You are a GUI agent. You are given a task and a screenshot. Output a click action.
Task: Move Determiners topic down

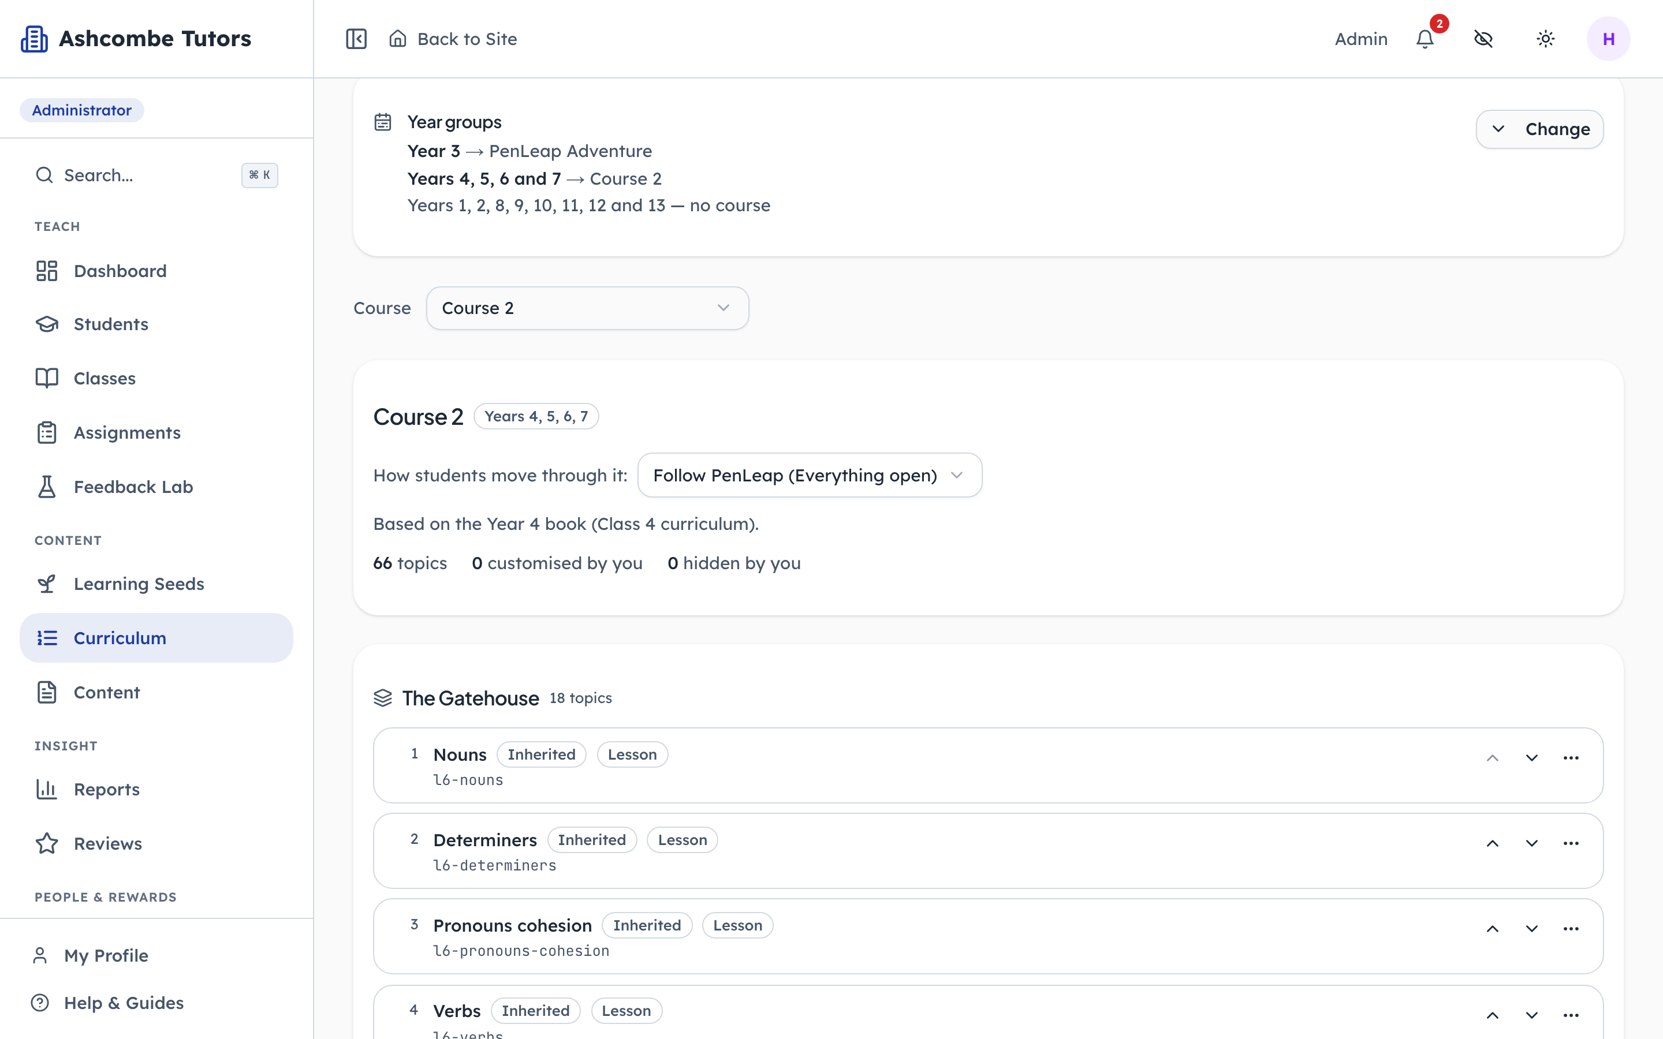click(x=1532, y=843)
